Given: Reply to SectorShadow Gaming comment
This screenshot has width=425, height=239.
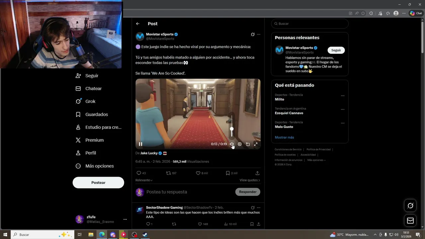Looking at the screenshot, I should pyautogui.click(x=149, y=224).
